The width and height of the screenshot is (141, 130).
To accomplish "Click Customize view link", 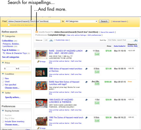I will (x=62, y=40).
